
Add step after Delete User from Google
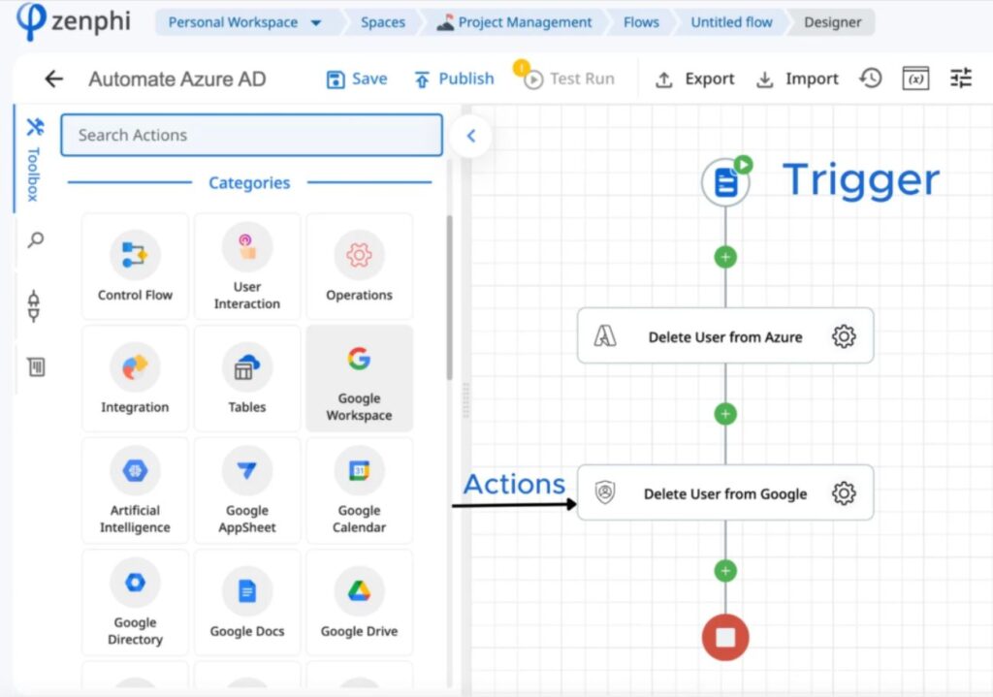[725, 571]
